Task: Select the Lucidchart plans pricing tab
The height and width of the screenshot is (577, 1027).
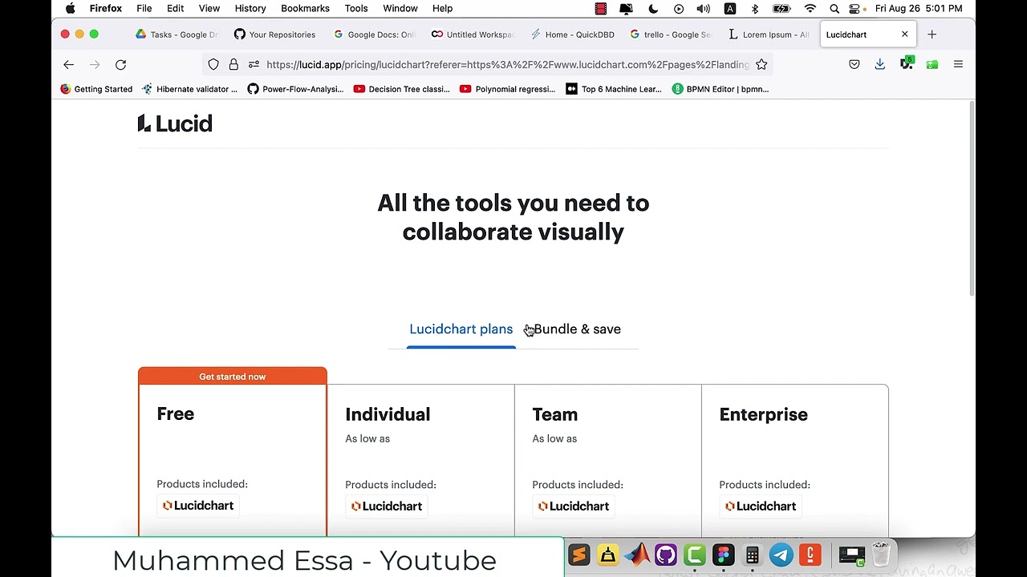Action: [x=461, y=329]
